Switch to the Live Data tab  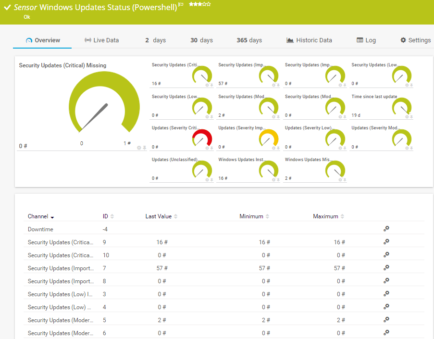coord(101,40)
